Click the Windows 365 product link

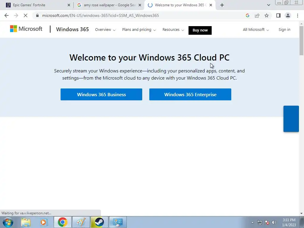point(72,29)
